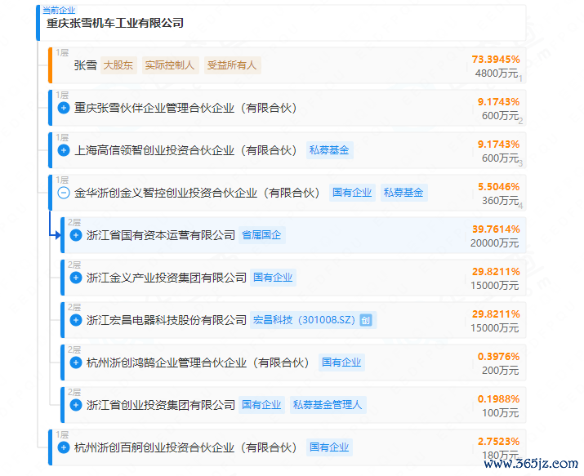Select the 20000万元 amount

point(495,243)
